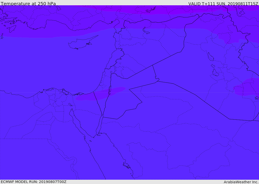Click the Lake Tharthar outline in Iraq
The width and height of the screenshot is (259, 184).
(210, 57)
